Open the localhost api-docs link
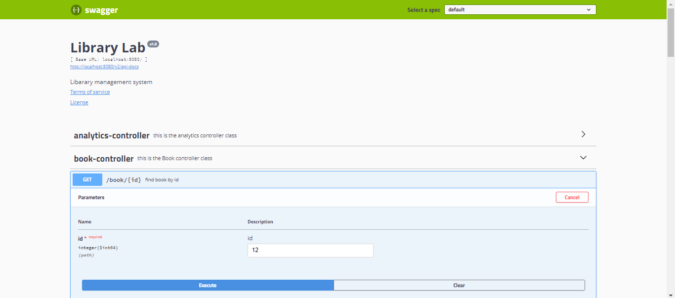This screenshot has width=675, height=298. click(x=104, y=66)
